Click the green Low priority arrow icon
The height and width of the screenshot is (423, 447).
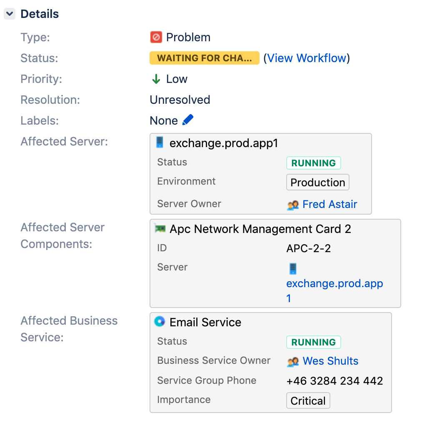156,79
